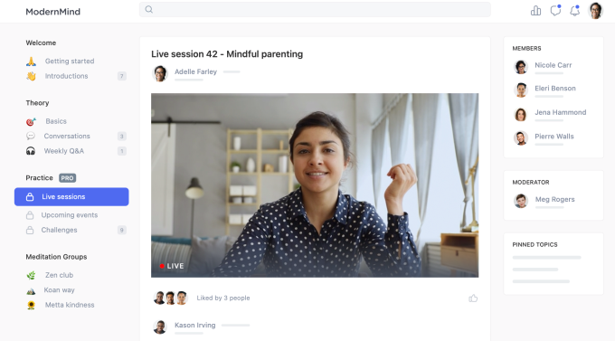Viewport: 615px width, 341px height.
Task: Click the lock icon beside Challenges
Action: pos(30,230)
